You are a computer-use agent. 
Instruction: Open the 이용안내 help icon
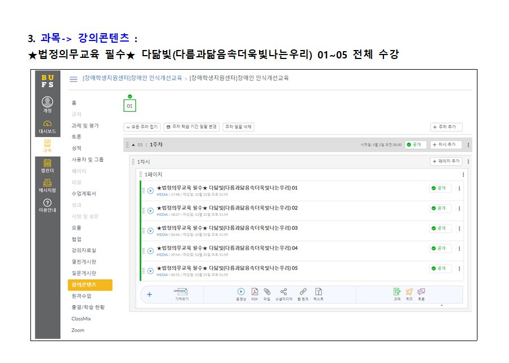[x=47, y=203]
